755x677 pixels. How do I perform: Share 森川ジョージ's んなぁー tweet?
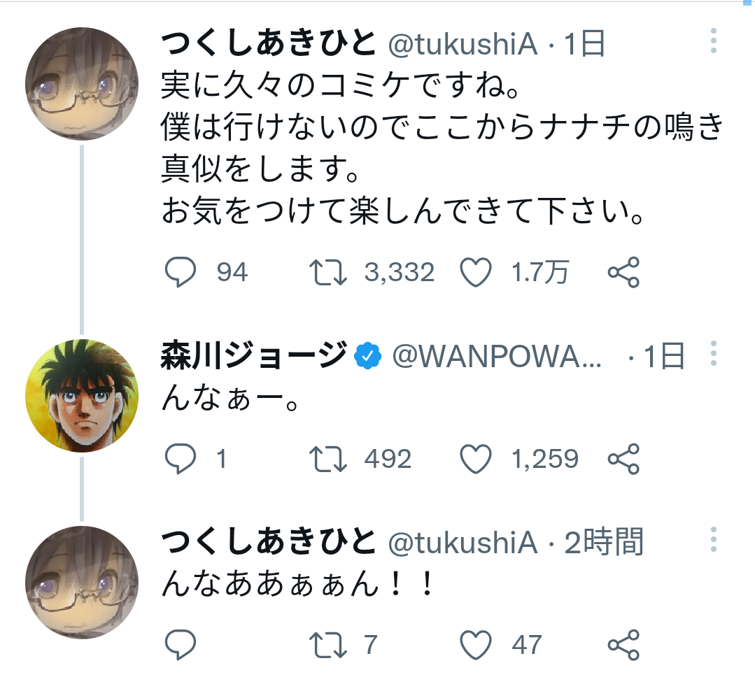(x=623, y=459)
